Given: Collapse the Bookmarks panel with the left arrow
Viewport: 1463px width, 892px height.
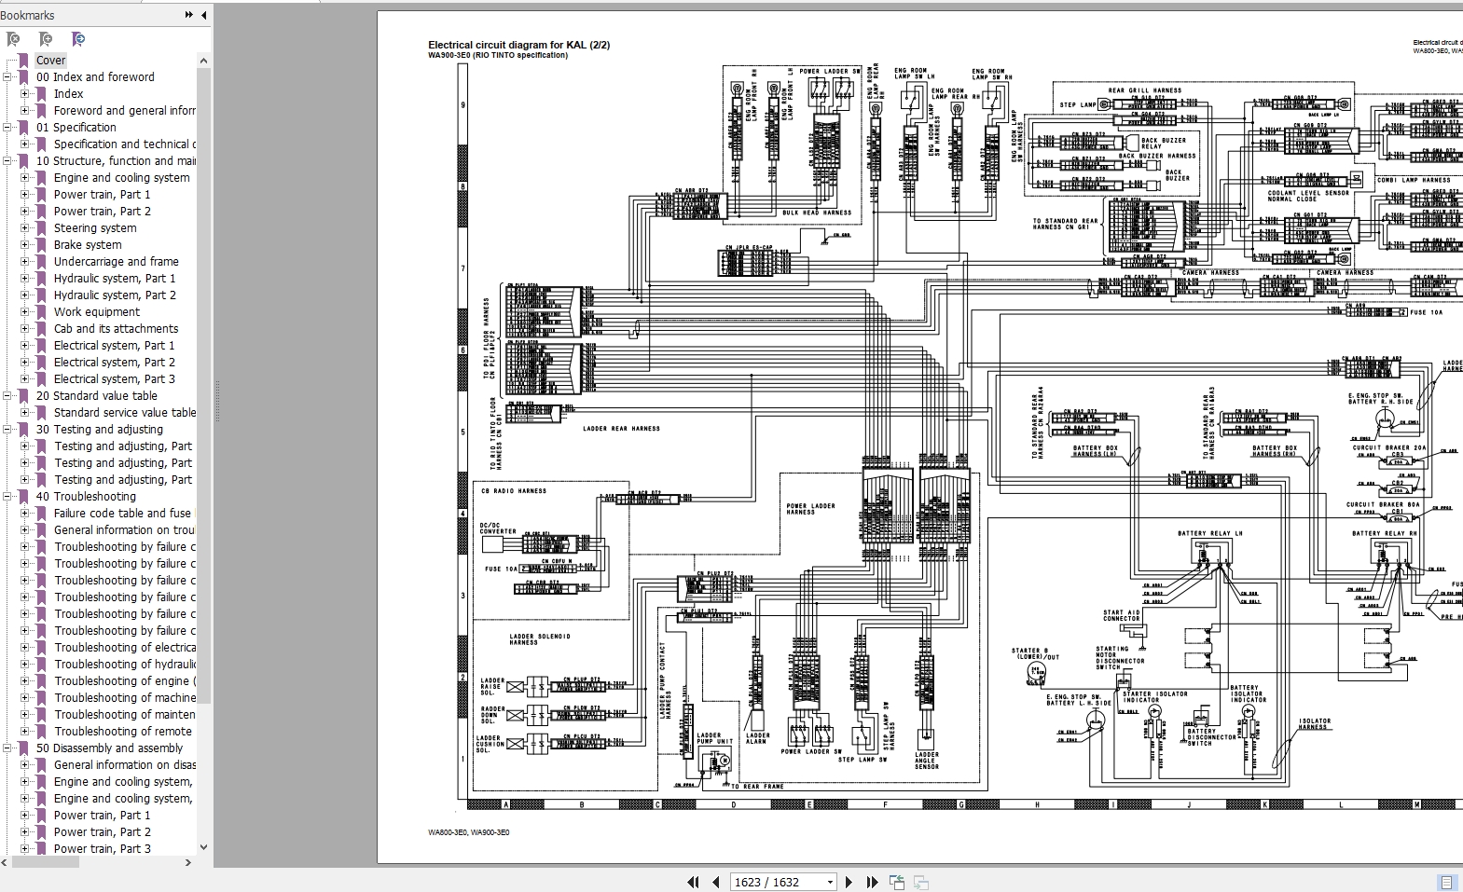Looking at the screenshot, I should point(204,15).
